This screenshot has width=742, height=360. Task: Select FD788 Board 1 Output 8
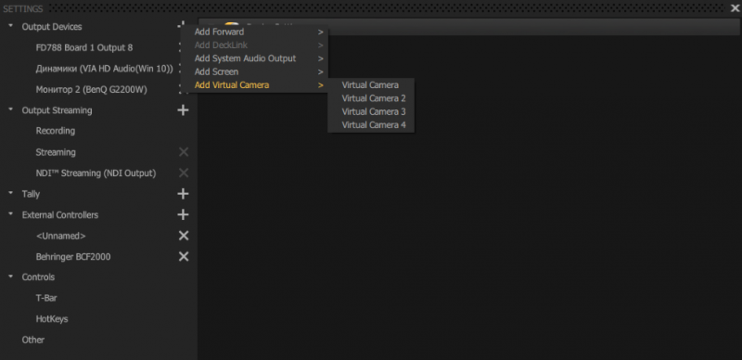click(x=84, y=47)
